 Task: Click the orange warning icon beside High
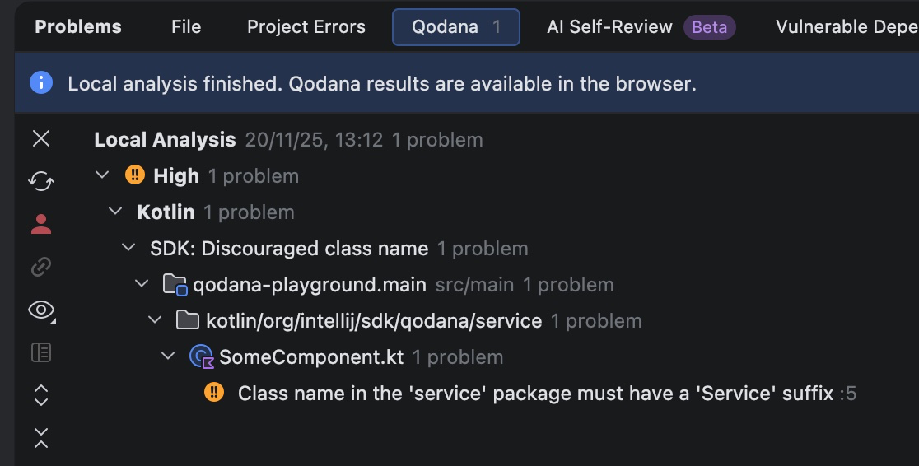[134, 175]
